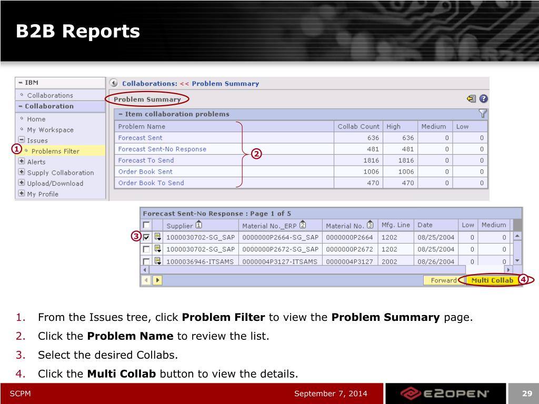Open detail icon for row 0000000P2672
The image size is (539, 404).
coord(158,249)
